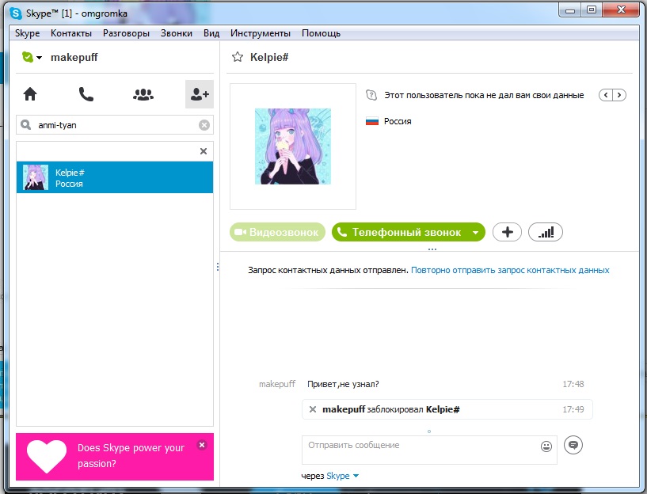The height and width of the screenshot is (494, 647).
Task: Click the 17:49 blocked notice timestamp
Action: [573, 409]
